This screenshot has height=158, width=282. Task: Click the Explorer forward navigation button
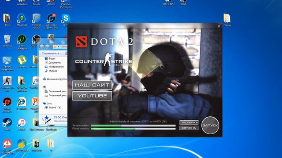click(x=47, y=47)
